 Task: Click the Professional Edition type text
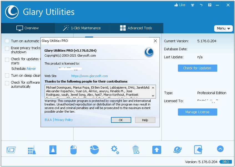[212, 93]
